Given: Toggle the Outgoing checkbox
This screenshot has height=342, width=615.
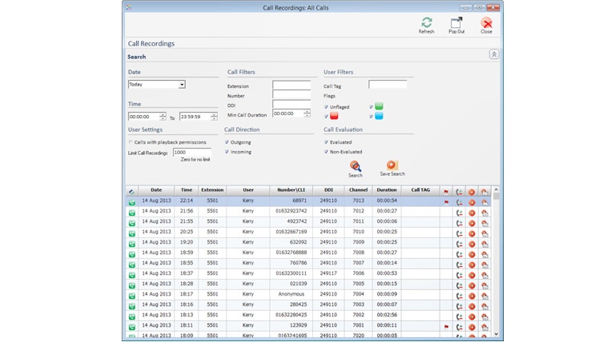Looking at the screenshot, I should (227, 142).
